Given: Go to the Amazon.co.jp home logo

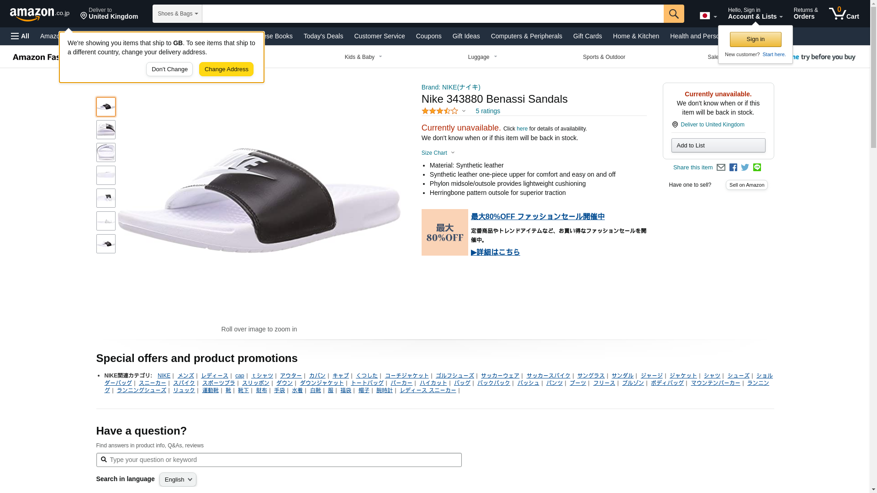Looking at the screenshot, I should (x=40, y=14).
